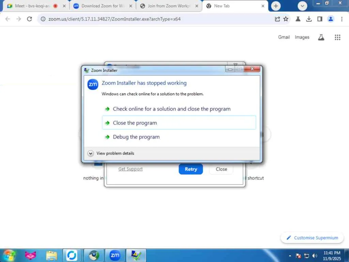Screen dimensions: 349x262
Task: Switch to Supermium browser in taskbar
Action: coord(94,255)
